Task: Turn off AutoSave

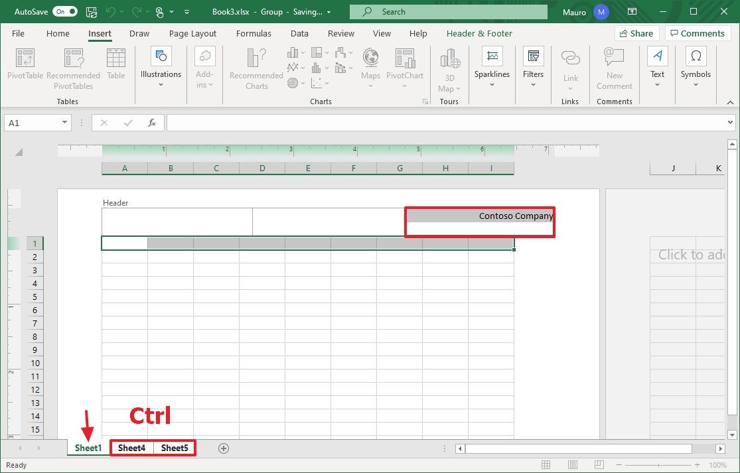Action: [x=64, y=11]
